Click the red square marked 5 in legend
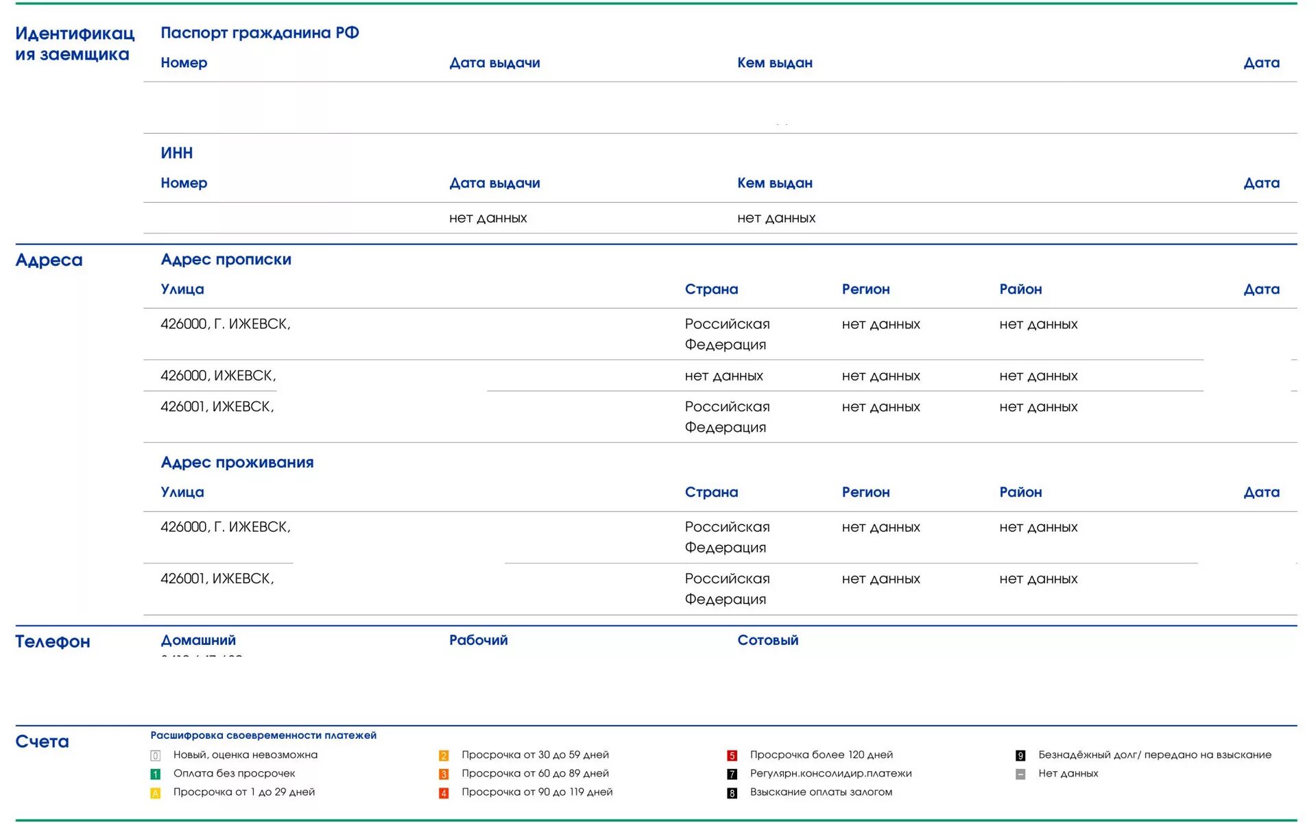Image resolution: width=1316 pixels, height=828 pixels. [x=732, y=755]
